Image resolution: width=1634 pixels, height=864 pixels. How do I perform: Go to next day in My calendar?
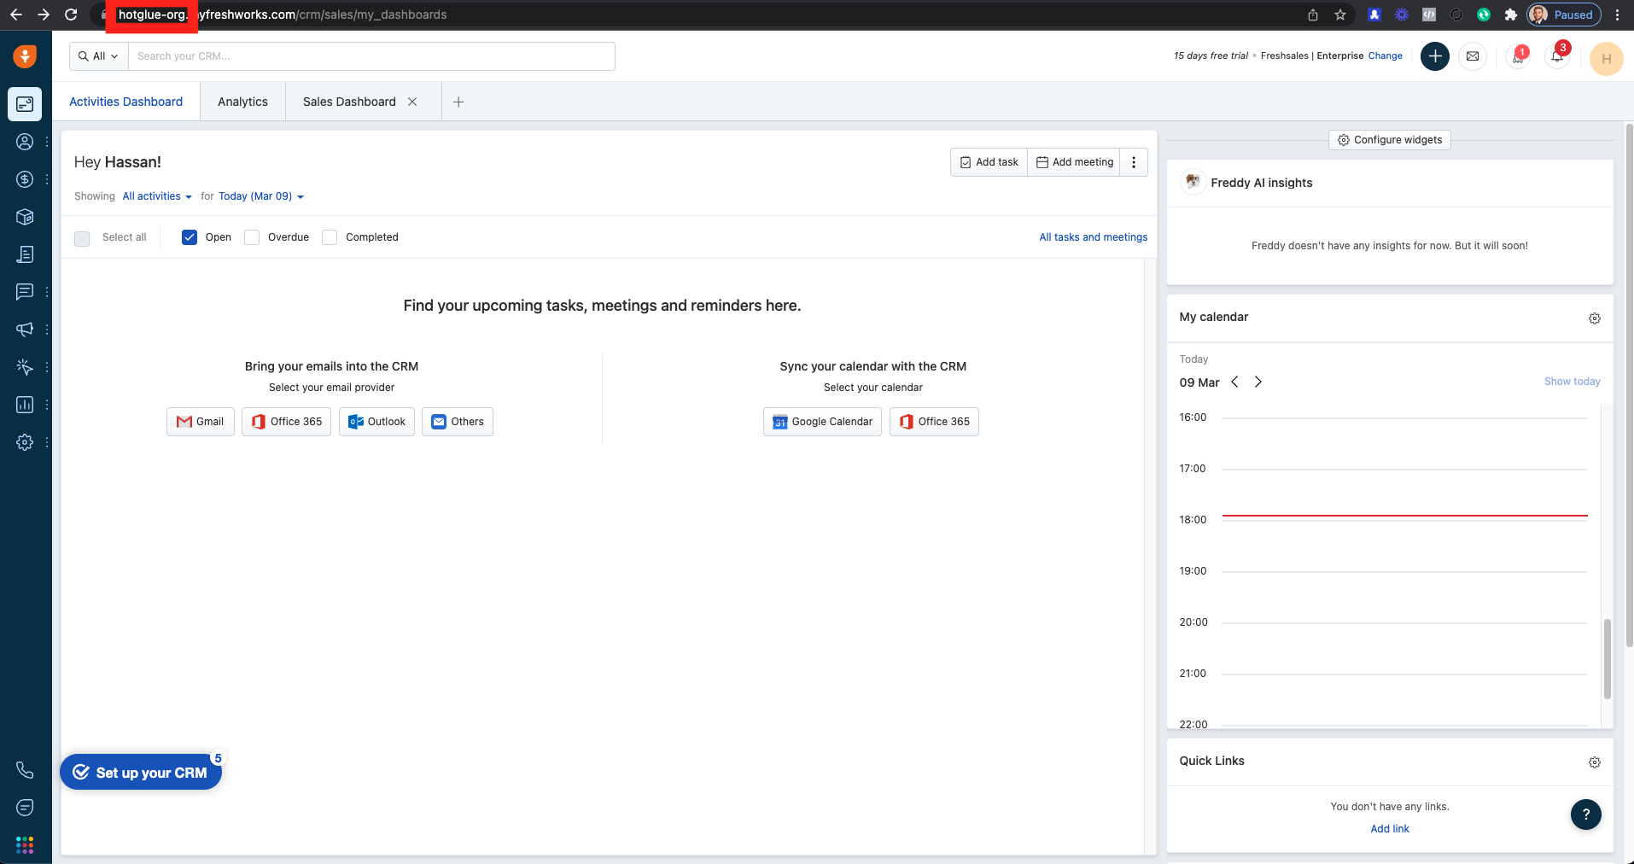click(x=1258, y=382)
